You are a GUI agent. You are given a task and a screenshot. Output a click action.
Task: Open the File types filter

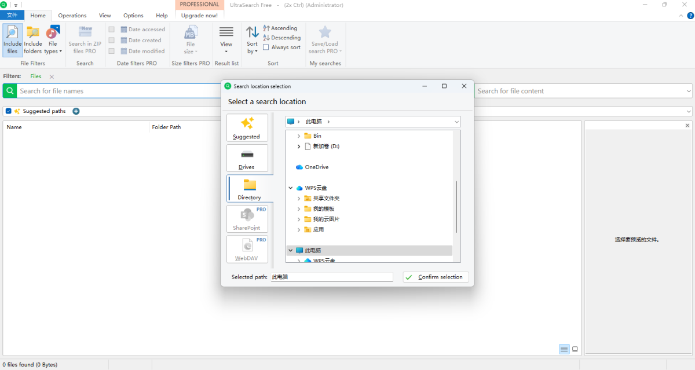point(53,39)
